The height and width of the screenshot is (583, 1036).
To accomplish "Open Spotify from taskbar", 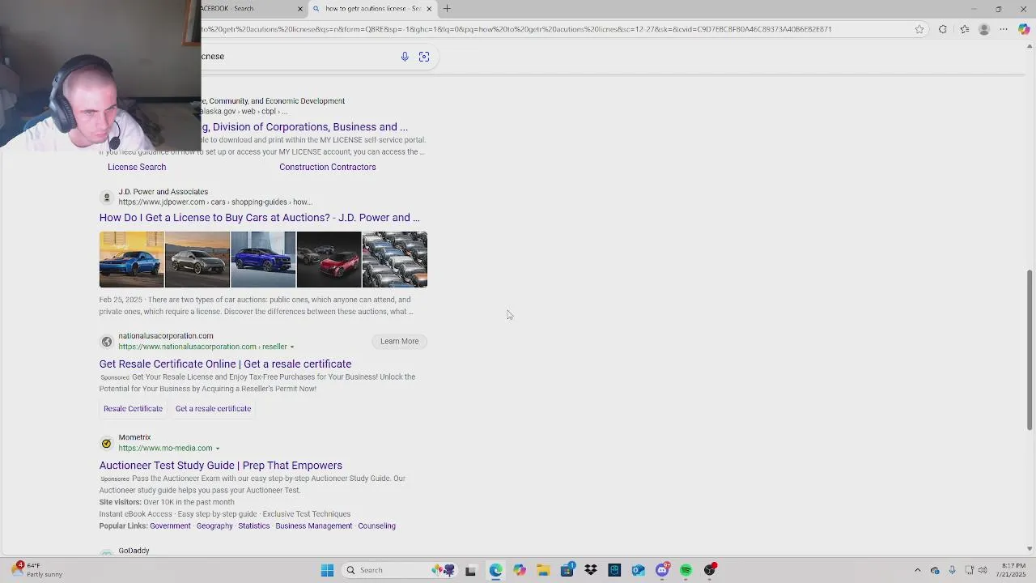I will (x=686, y=570).
